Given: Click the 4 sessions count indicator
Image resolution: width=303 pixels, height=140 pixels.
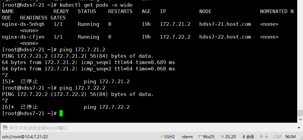Looking at the screenshot, I should (x=248, y=137).
